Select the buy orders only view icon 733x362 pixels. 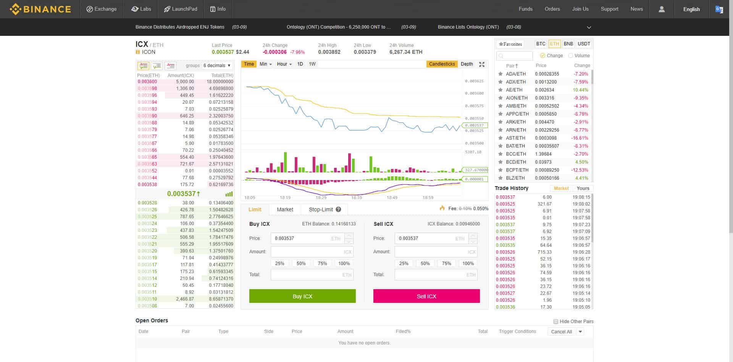click(x=157, y=66)
